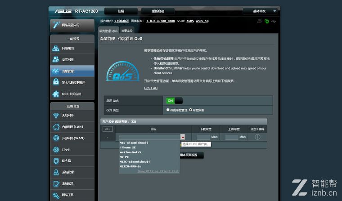Click the ASUS logo
The height and width of the screenshot is (201, 342).
[63, 11]
